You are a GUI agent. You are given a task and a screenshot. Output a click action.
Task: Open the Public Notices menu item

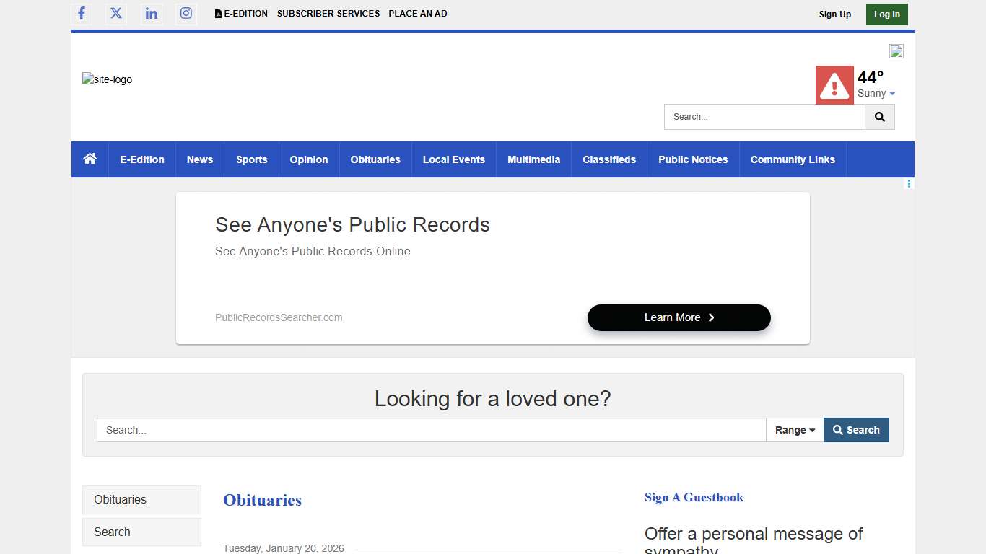(693, 159)
